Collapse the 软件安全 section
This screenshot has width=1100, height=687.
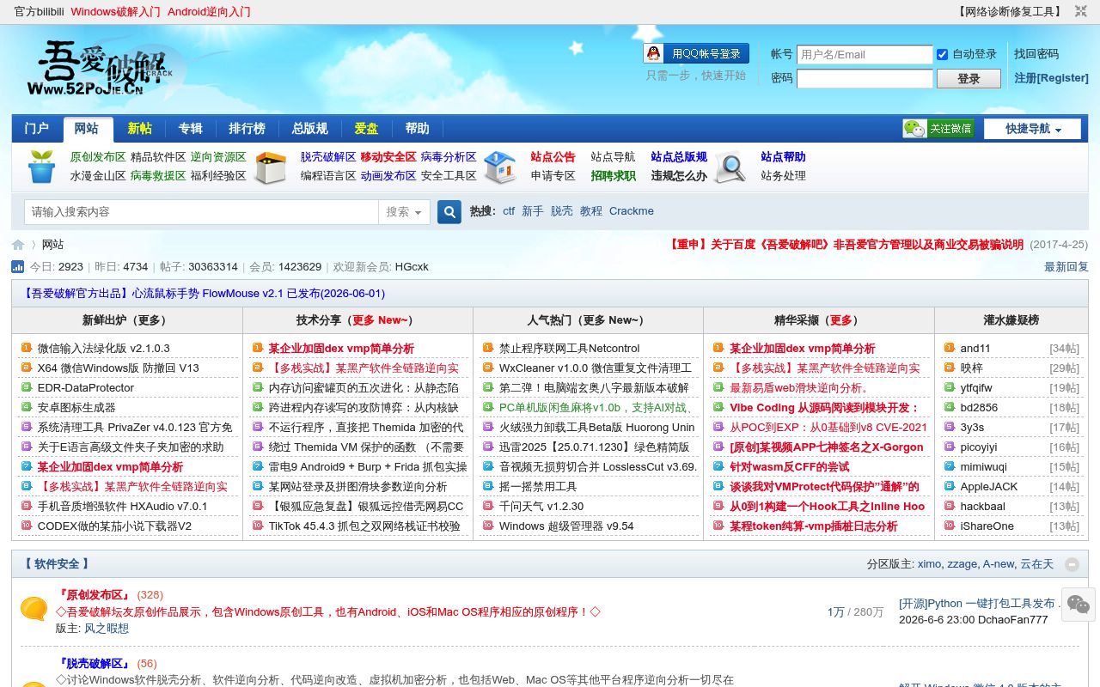click(1072, 564)
